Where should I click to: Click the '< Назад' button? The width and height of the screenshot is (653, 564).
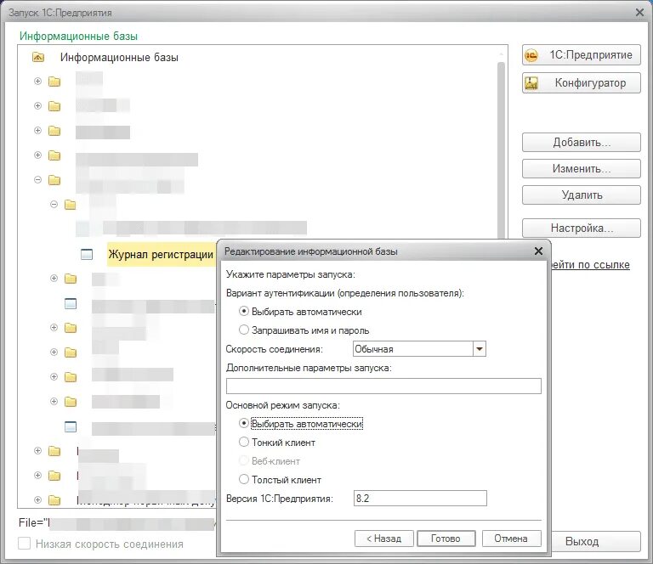tap(384, 539)
